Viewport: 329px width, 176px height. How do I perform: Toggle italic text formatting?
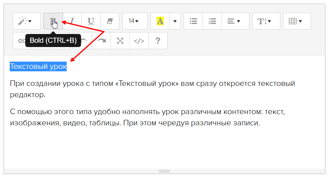[x=72, y=21]
